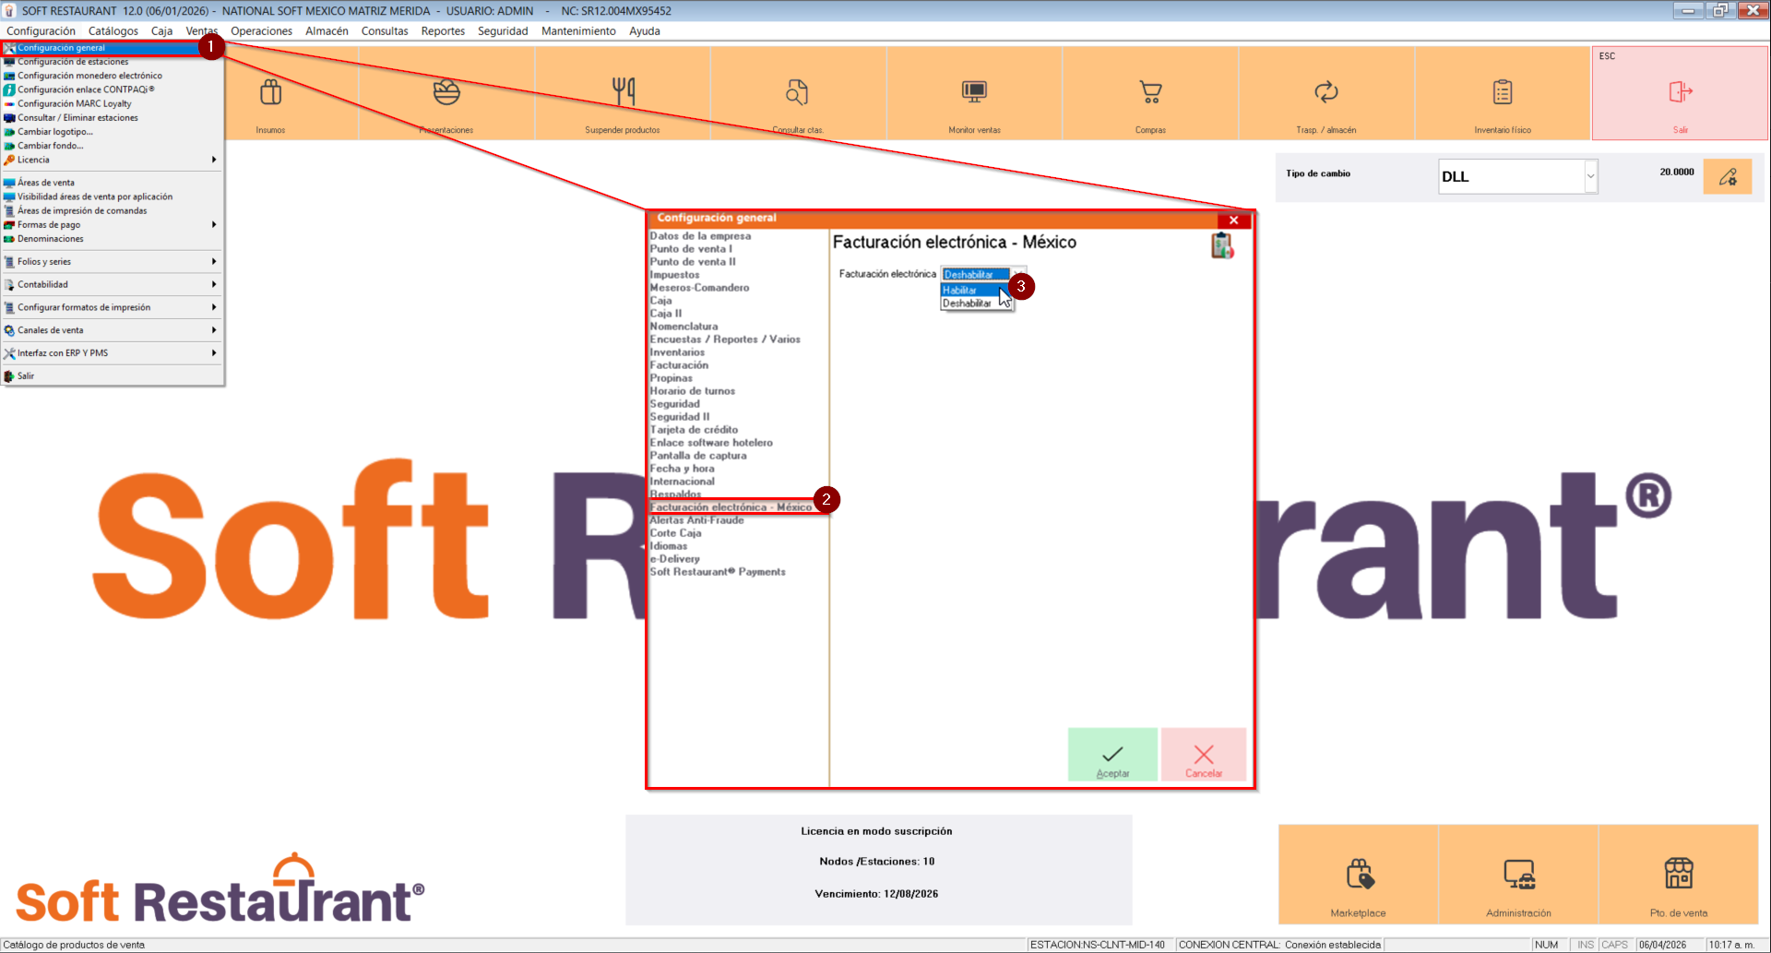The height and width of the screenshot is (953, 1771).
Task: Select Datos de la empresa section
Action: pos(700,236)
